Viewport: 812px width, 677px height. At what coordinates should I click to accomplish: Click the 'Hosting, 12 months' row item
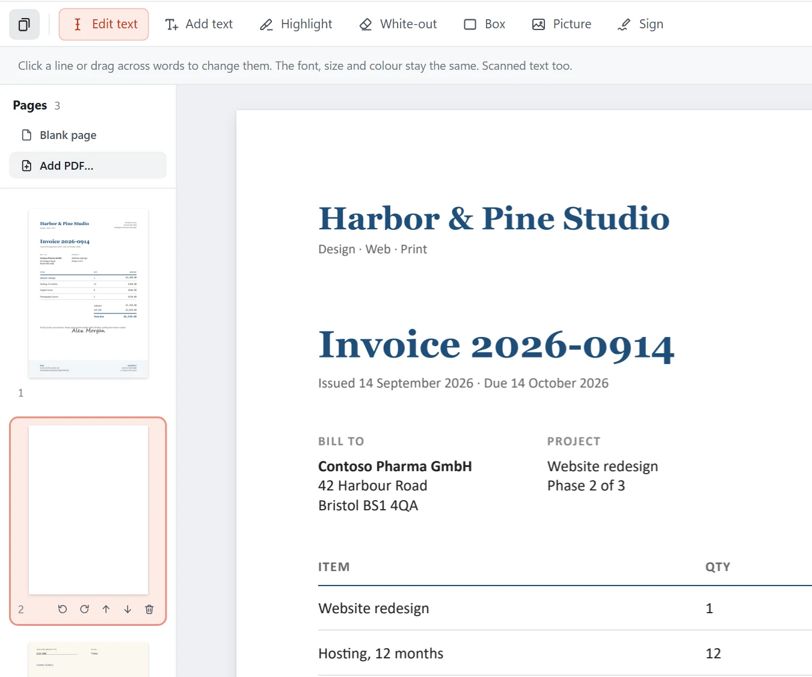coord(381,654)
